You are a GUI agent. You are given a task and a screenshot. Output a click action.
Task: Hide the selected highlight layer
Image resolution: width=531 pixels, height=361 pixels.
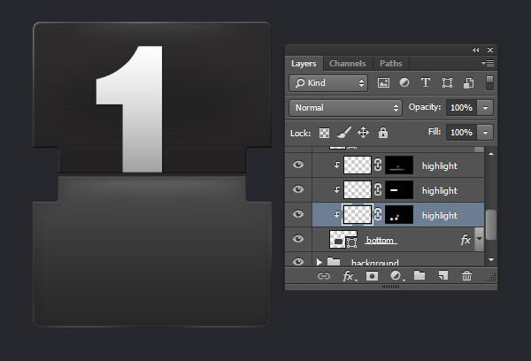coord(298,215)
